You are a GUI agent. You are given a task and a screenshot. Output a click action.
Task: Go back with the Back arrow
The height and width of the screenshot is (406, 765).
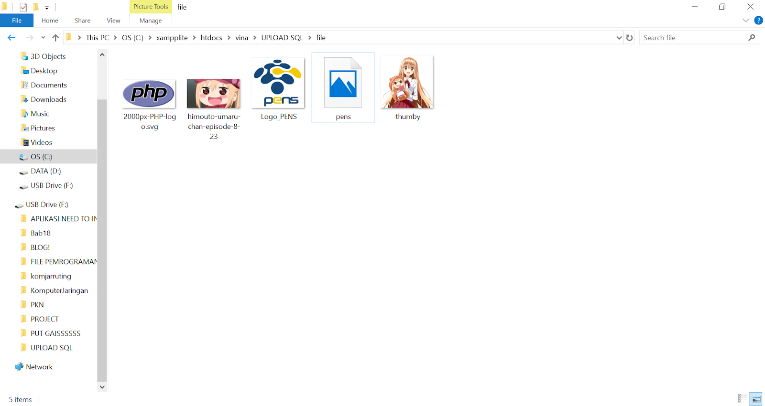click(11, 38)
